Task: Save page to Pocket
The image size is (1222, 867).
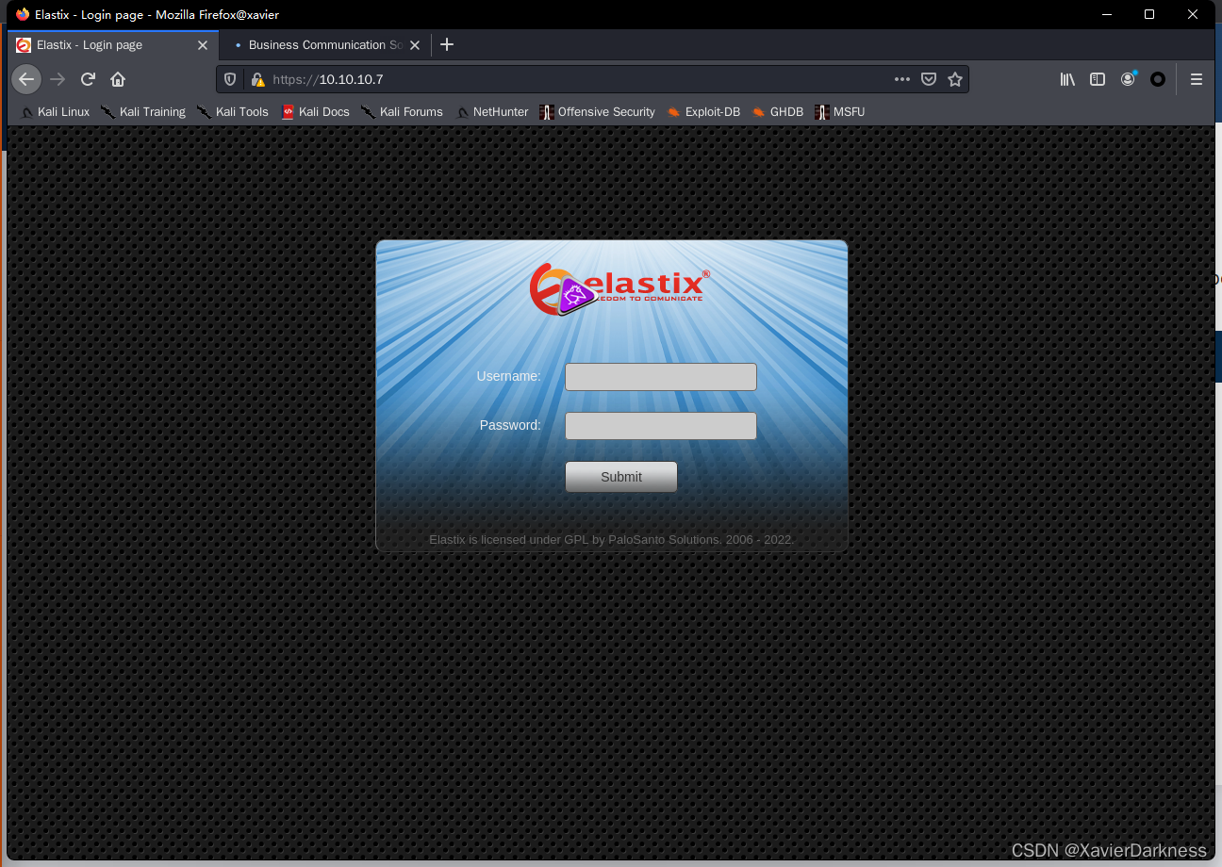Action: (929, 79)
